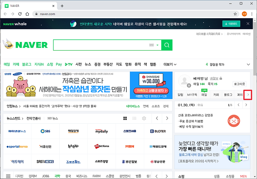Open the ZDNet Korea publisher logo
Image resolution: width=257 pixels, height=179 pixels.
102,146
